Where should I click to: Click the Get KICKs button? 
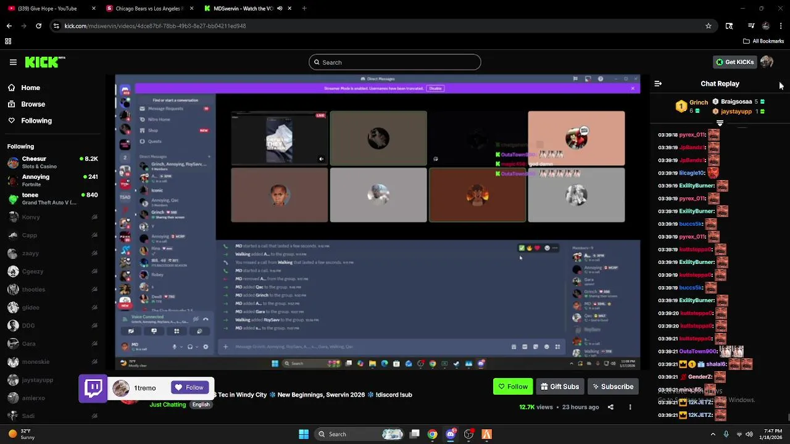[734, 62]
